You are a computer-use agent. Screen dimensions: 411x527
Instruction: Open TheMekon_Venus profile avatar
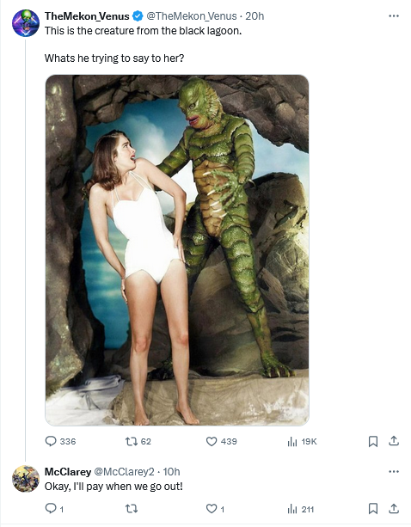(x=26, y=23)
